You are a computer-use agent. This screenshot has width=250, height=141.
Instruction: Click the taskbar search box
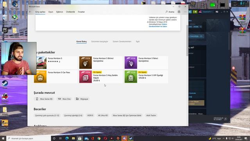tap(29, 138)
